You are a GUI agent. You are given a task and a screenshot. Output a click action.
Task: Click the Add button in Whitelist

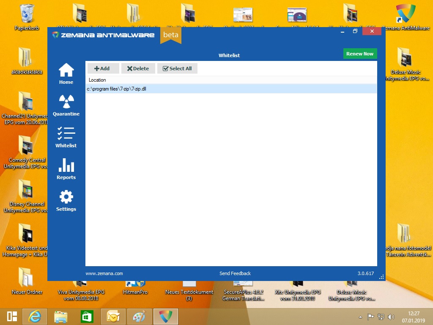click(x=103, y=68)
